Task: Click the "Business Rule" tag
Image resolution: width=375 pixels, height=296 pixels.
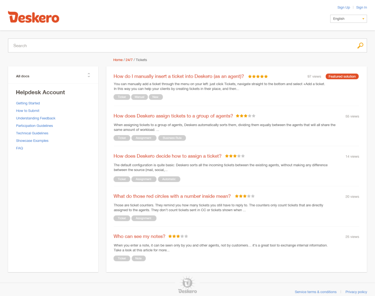Action: click(x=172, y=138)
